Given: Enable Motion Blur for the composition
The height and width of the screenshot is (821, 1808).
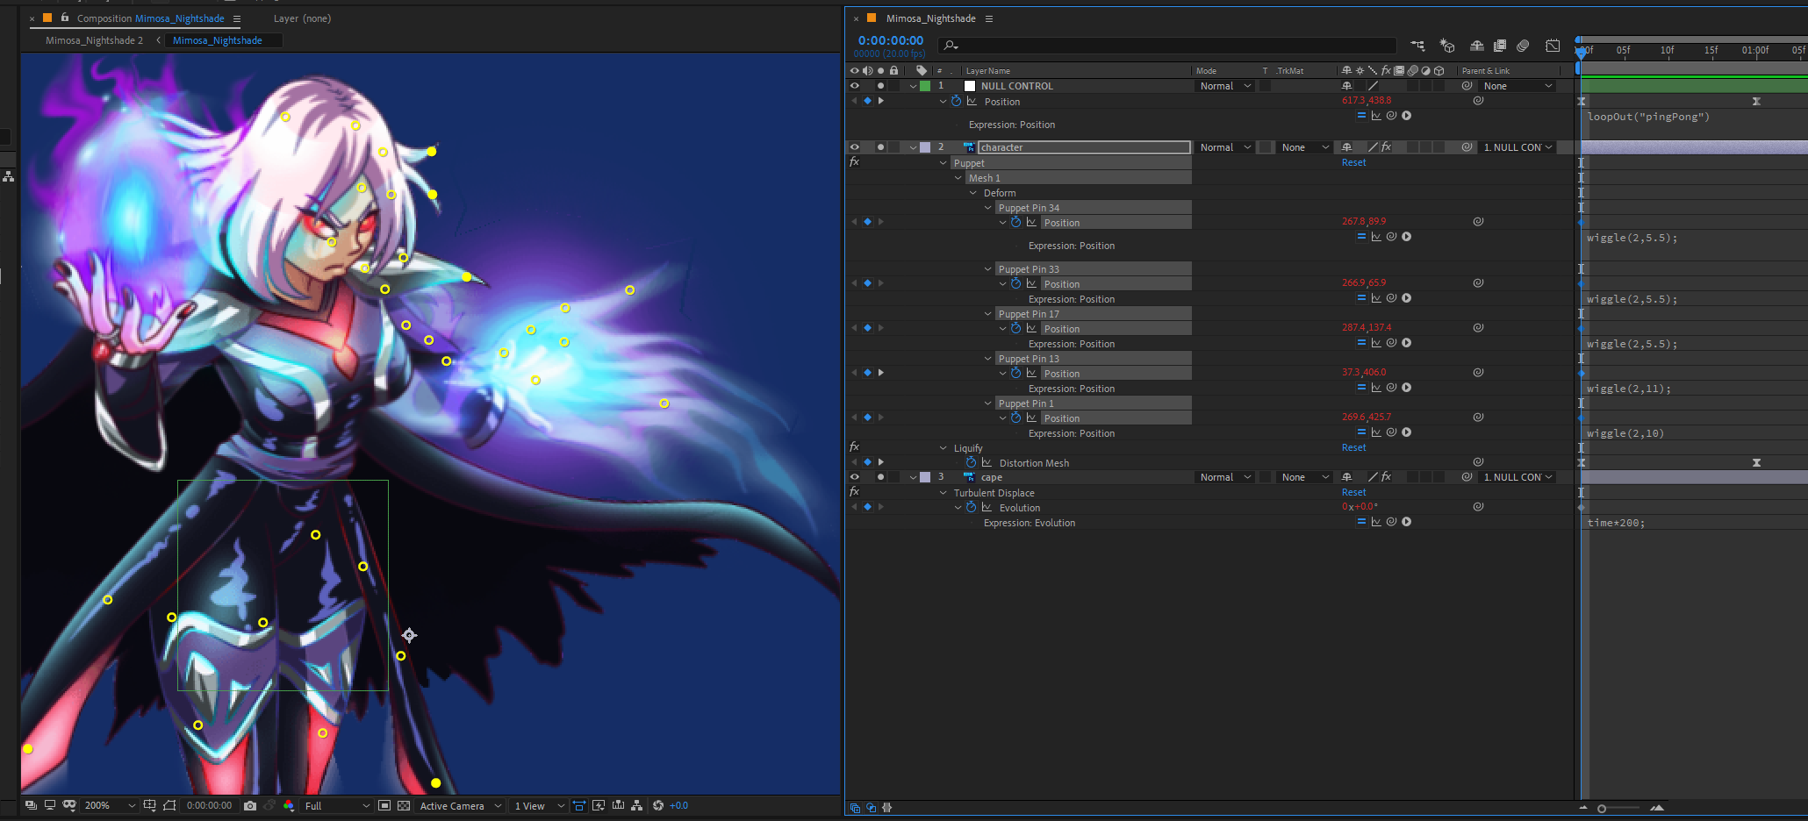Looking at the screenshot, I should click(x=1523, y=46).
